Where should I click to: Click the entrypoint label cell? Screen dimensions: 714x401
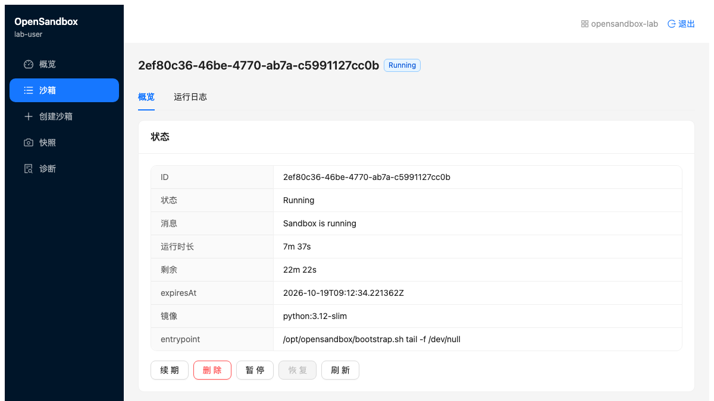[x=212, y=339]
